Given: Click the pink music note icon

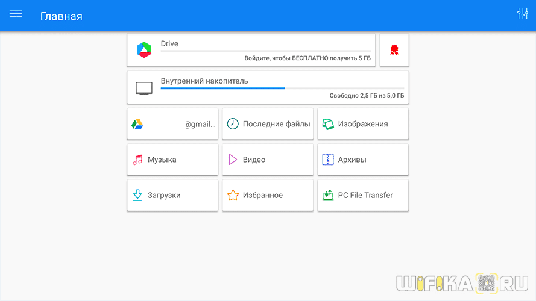Looking at the screenshot, I should click(x=137, y=160).
